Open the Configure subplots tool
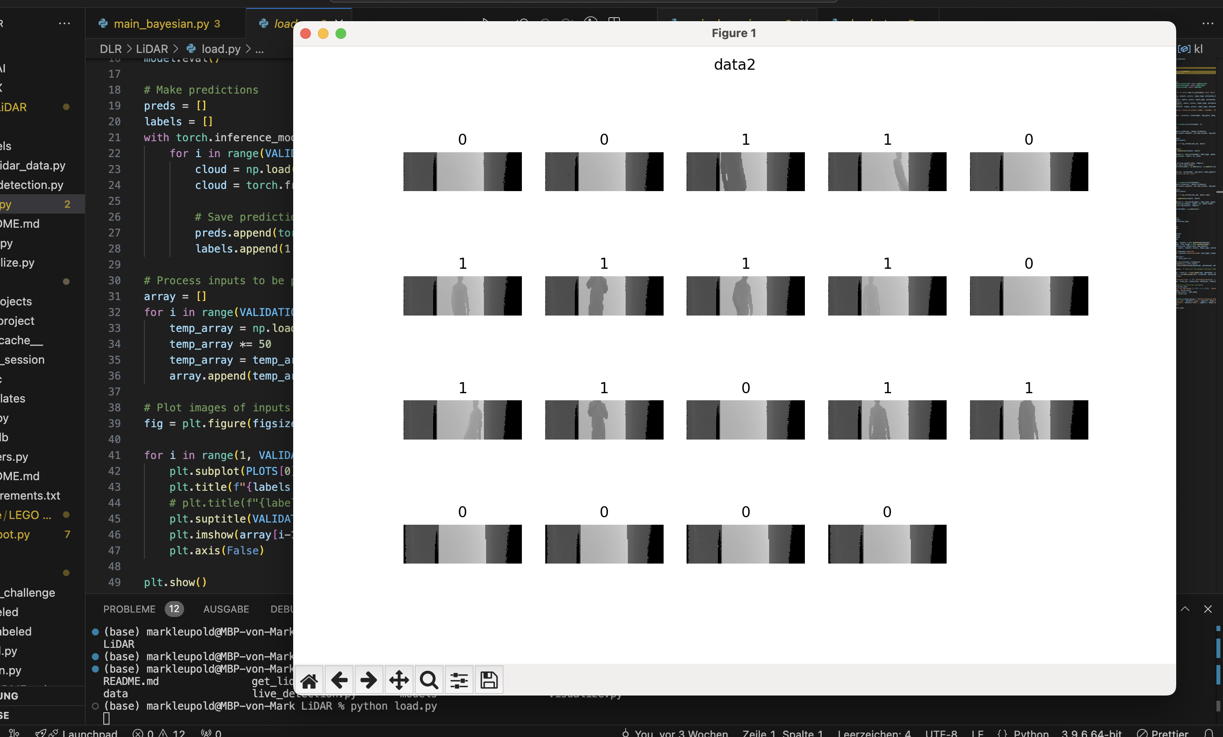Image resolution: width=1223 pixels, height=737 pixels. coord(459,680)
